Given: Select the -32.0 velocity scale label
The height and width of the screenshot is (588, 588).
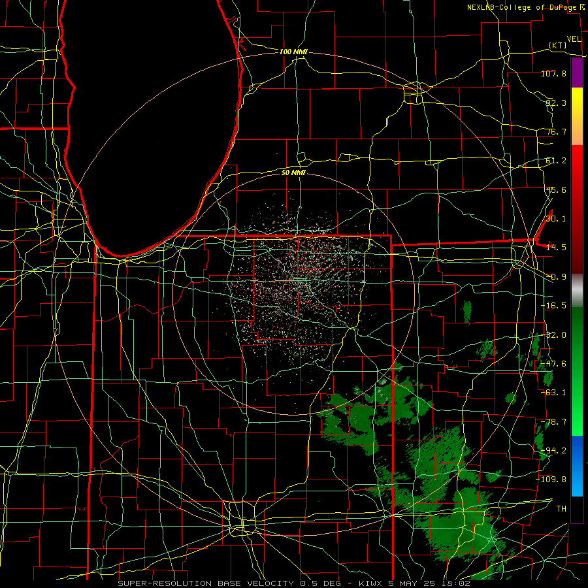Looking at the screenshot, I should [553, 335].
